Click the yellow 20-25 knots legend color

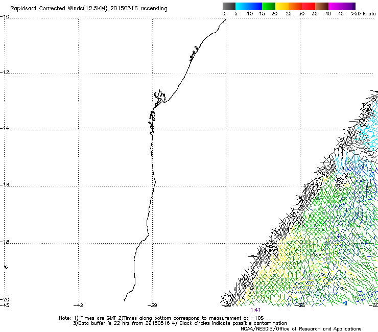[x=282, y=6]
